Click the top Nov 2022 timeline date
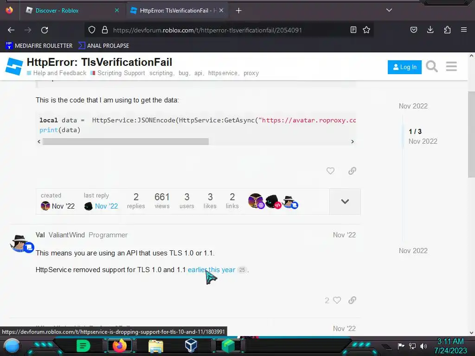The image size is (475, 356). 413,106
